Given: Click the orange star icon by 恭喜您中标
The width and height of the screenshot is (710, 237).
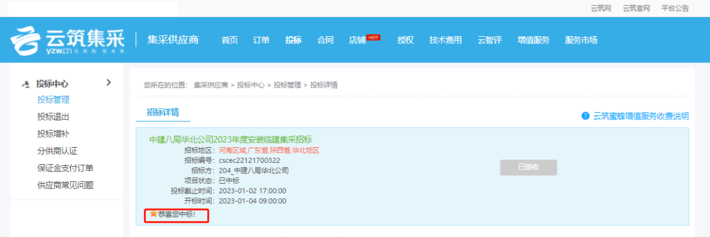Looking at the screenshot, I should pos(153,213).
